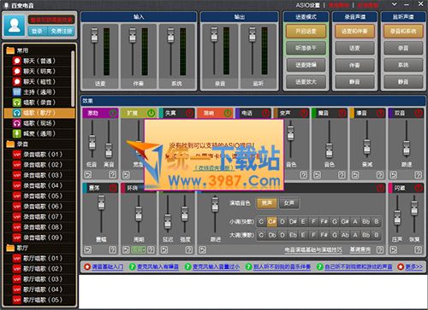Click the 免费注册 register button

click(x=61, y=31)
